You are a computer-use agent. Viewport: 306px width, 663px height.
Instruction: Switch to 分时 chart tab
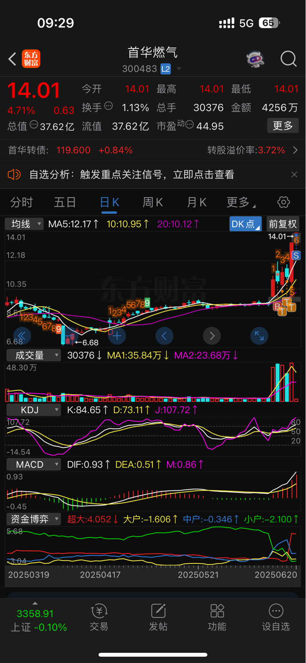[x=21, y=202]
